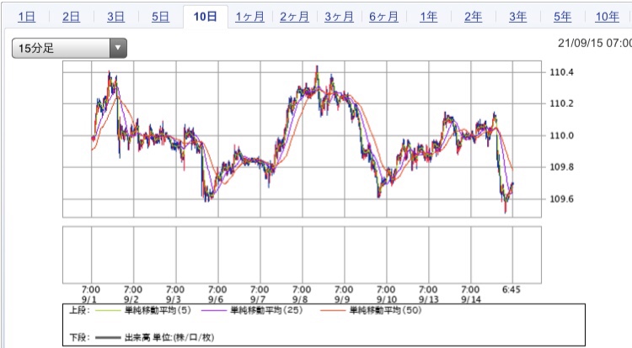Click the 109.8 price axis label

(x=561, y=167)
